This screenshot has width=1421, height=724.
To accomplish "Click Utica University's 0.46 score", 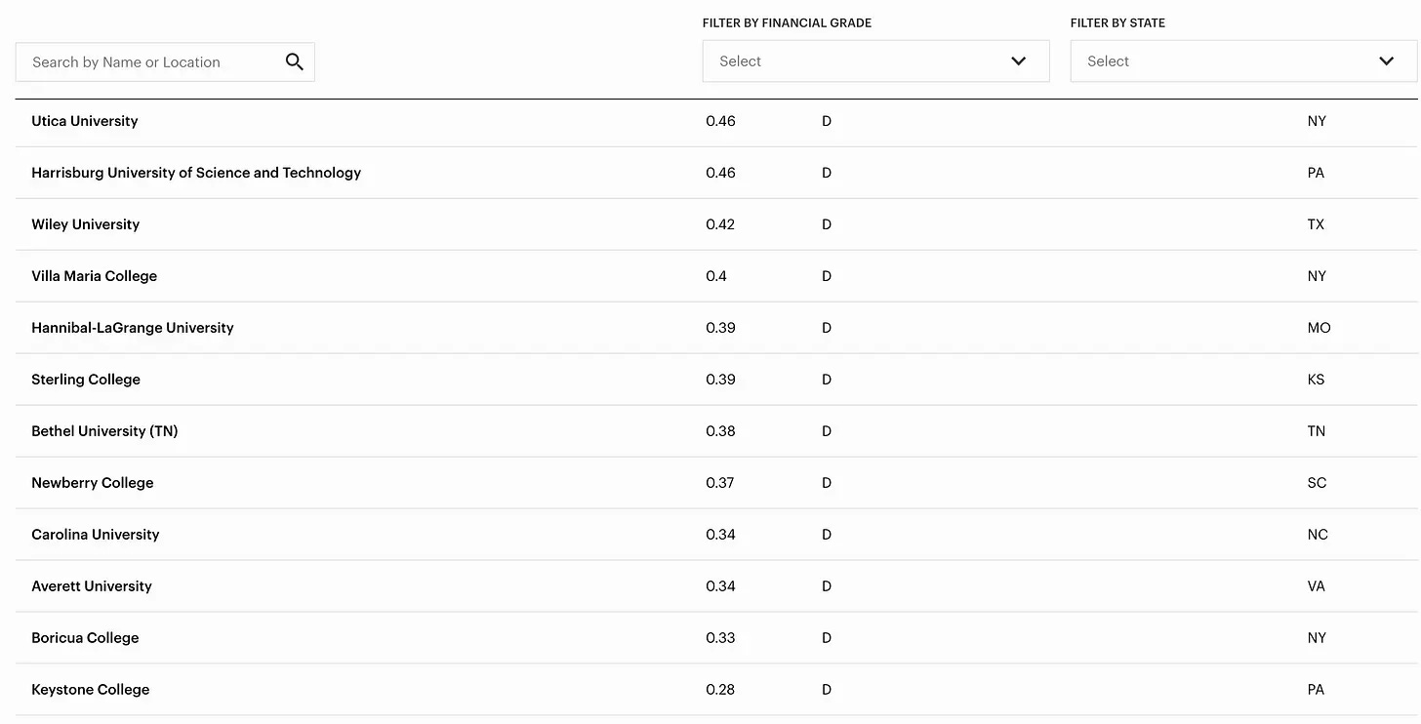I will tap(721, 121).
